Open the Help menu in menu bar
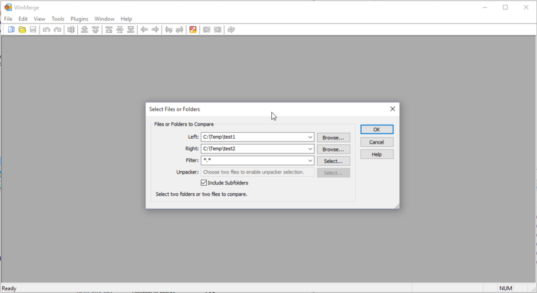The image size is (537, 293). click(126, 19)
